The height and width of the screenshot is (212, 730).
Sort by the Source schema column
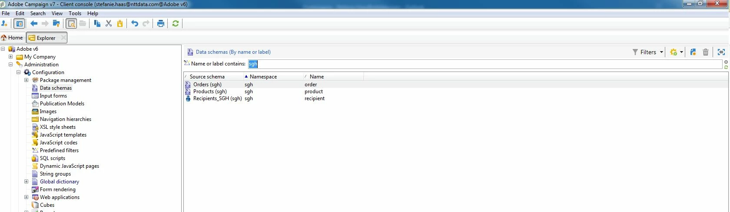click(x=214, y=77)
